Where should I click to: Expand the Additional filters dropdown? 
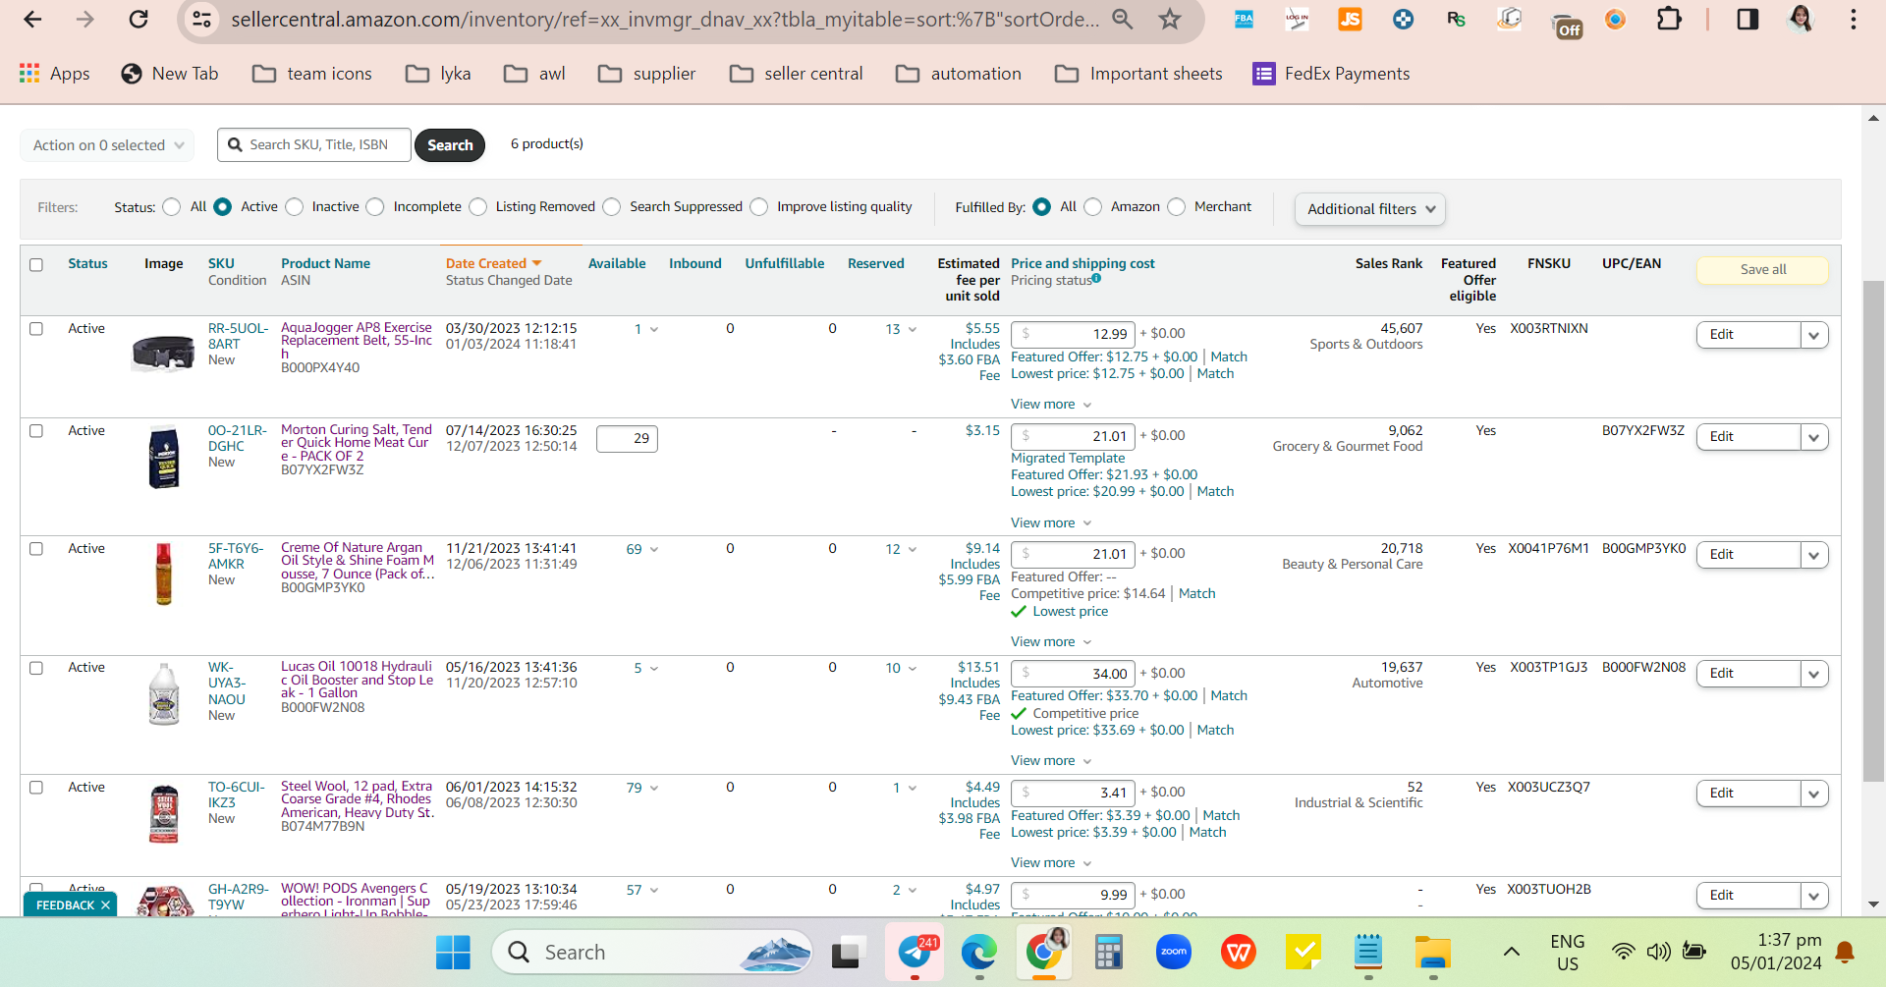1369,209
